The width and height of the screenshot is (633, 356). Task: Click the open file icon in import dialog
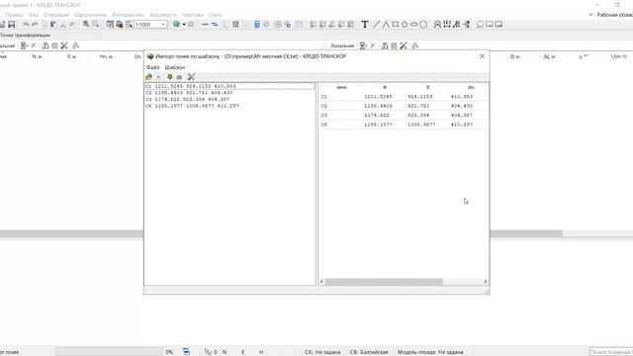[x=149, y=77]
